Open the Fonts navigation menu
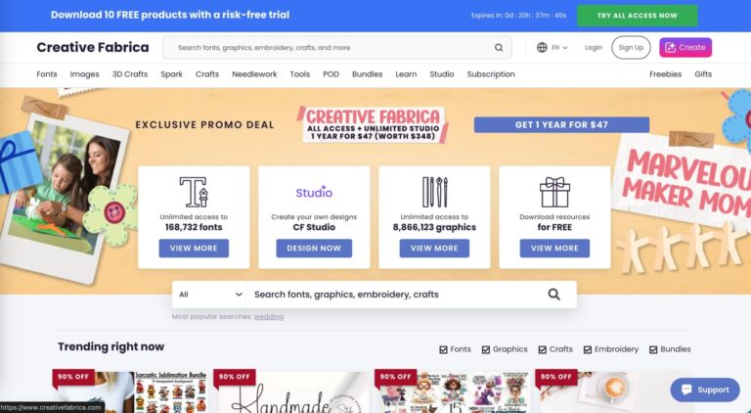The width and height of the screenshot is (751, 413). (47, 74)
